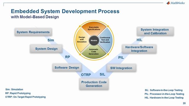The image size is (189, 106).
Task: Click the RP label on the V
Action: click(68, 57)
